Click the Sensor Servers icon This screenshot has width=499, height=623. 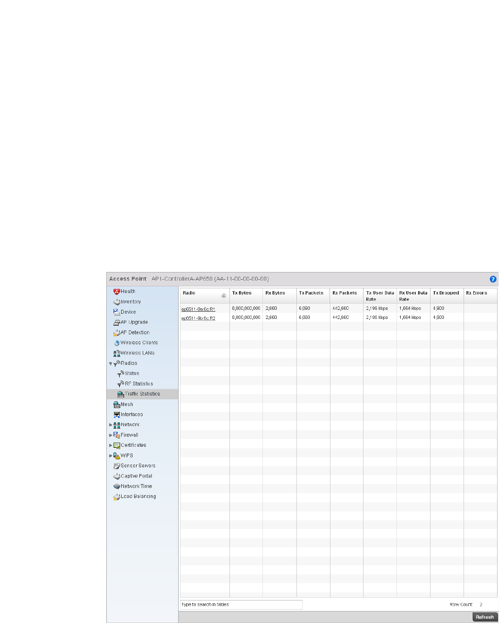pyautogui.click(x=116, y=466)
